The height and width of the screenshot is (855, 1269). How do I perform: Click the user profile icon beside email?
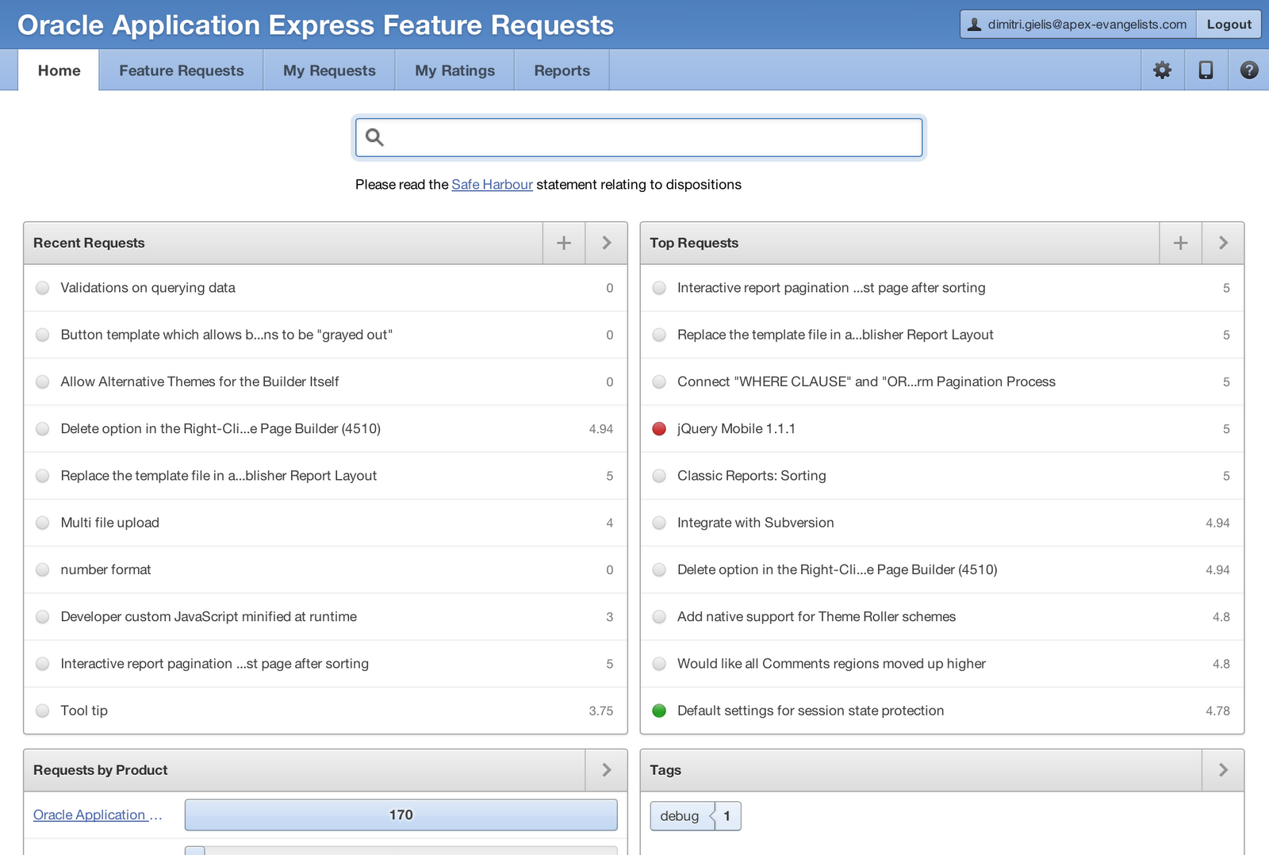tap(975, 25)
